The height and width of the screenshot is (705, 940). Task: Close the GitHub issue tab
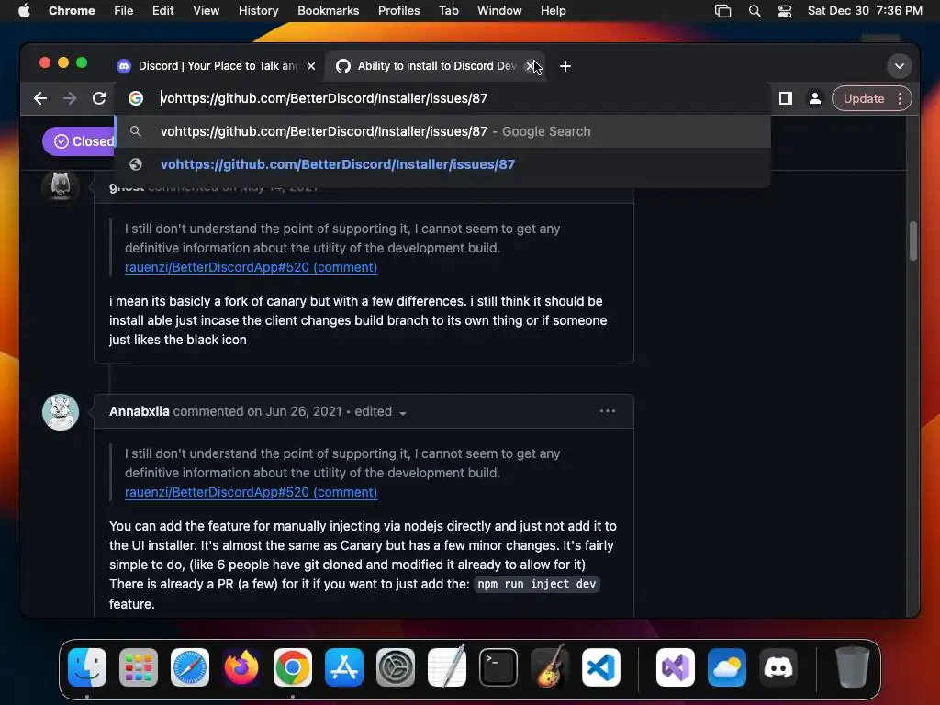530,66
